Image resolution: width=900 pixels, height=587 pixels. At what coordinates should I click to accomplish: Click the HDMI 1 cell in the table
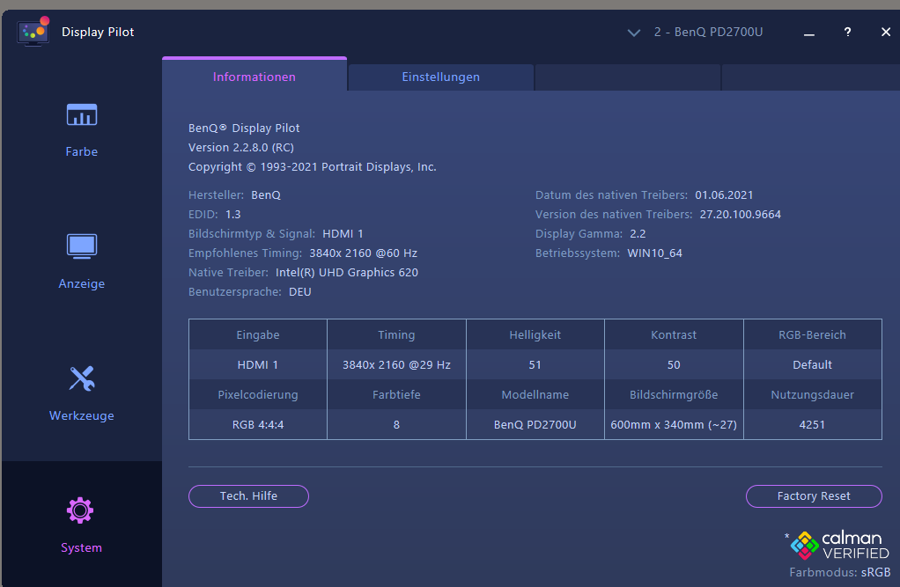click(258, 365)
